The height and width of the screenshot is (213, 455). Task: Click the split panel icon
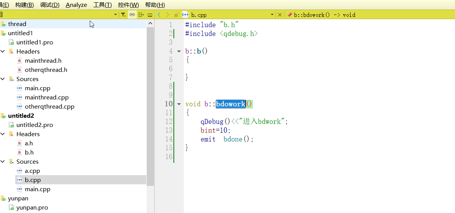point(141,15)
